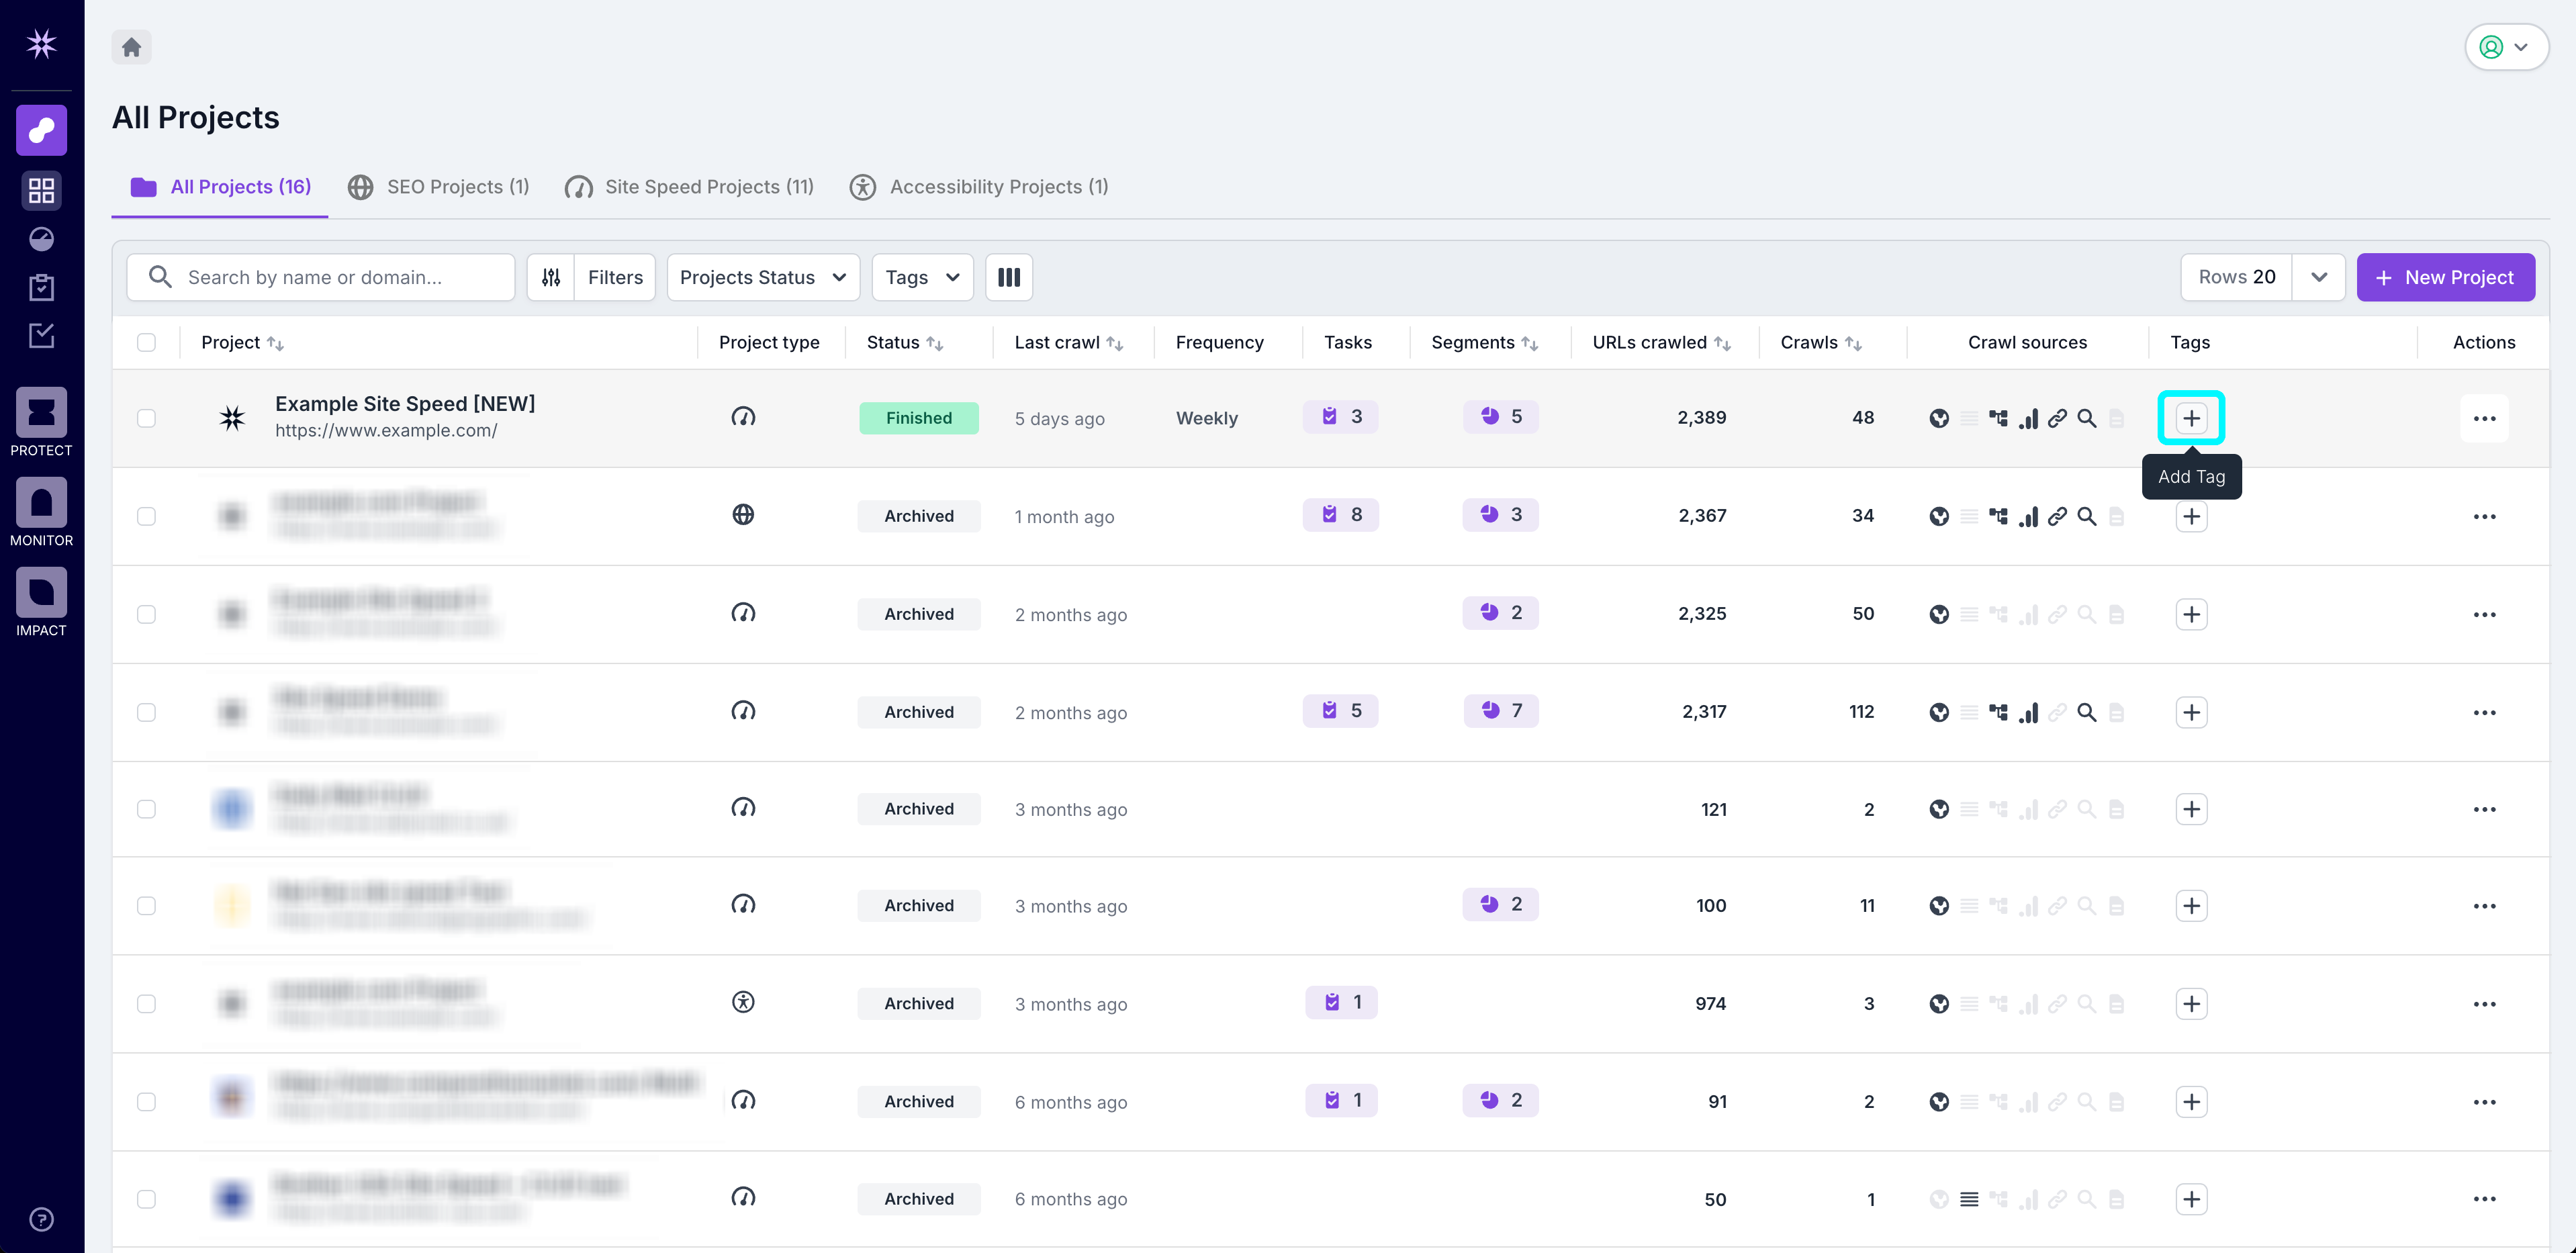Click the accessibility type icon in 974 URLs row
Screen dimensions: 2576x1253
(x=743, y=1002)
